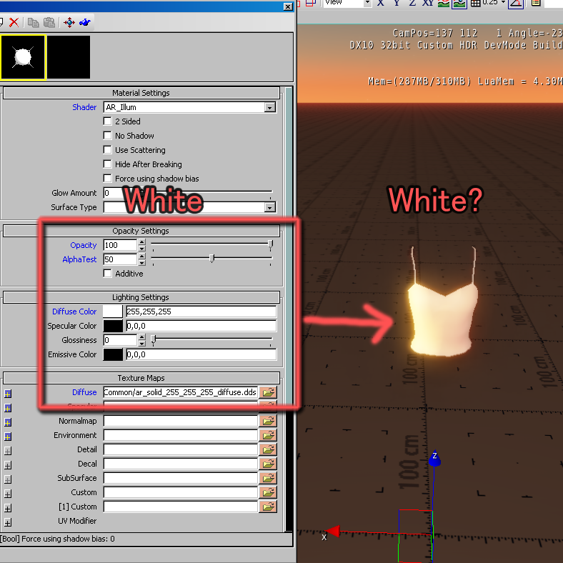Expand the Decal texture map options
Image resolution: width=563 pixels, height=563 pixels.
click(x=8, y=465)
